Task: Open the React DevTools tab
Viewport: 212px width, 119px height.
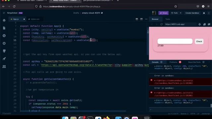Action: (x=194, y=62)
